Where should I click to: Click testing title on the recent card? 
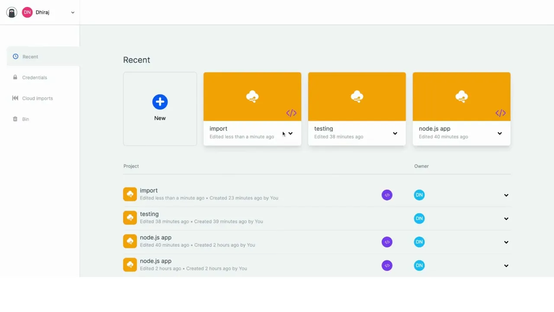coord(324,129)
